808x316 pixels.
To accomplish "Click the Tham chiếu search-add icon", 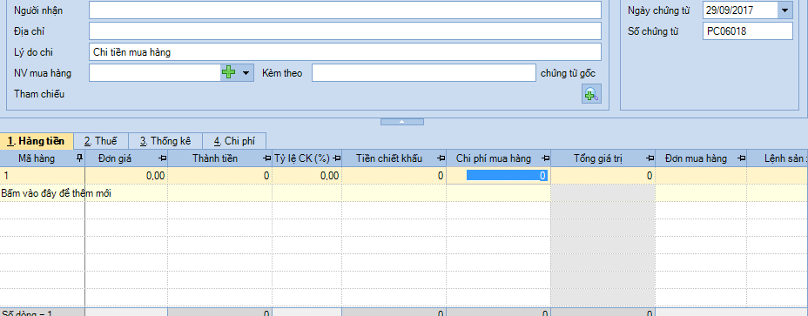I will 591,94.
